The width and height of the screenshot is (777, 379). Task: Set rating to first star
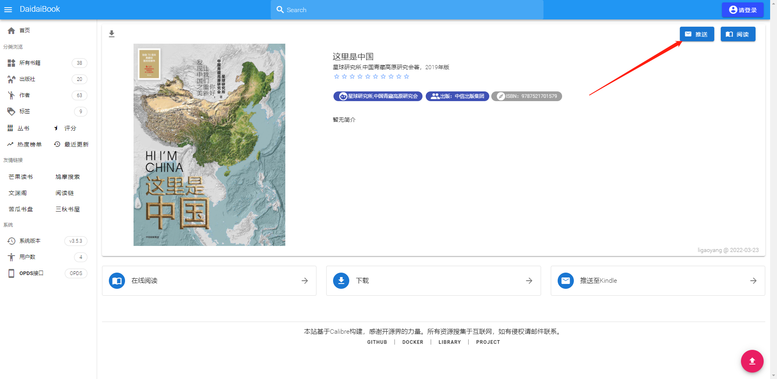337,76
